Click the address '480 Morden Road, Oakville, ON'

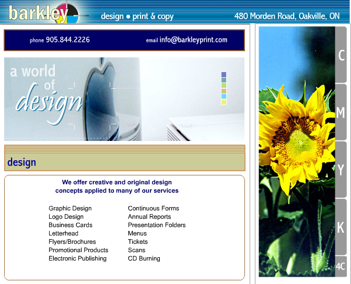287,16
